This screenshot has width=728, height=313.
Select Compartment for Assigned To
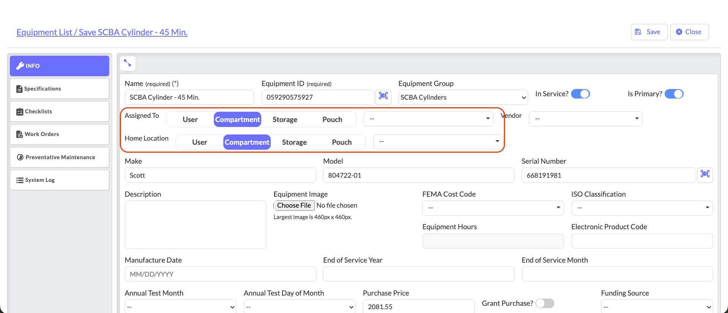(x=237, y=119)
